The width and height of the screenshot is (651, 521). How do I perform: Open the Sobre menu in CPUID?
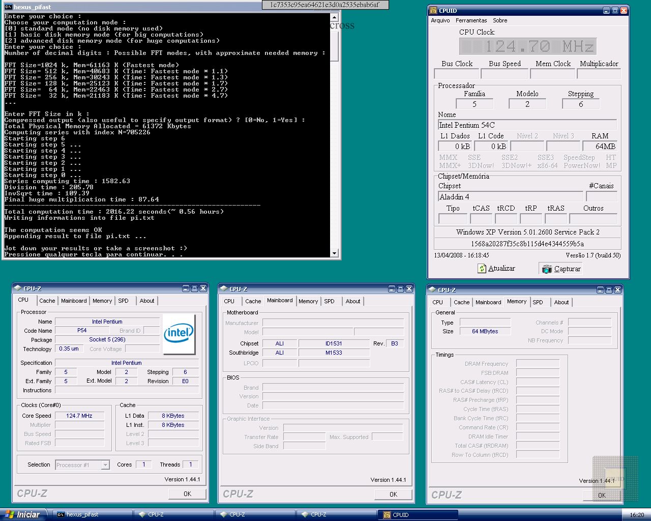point(500,20)
